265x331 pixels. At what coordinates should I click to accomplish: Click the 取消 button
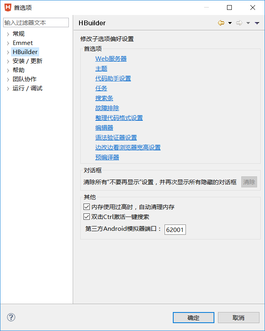tap(238, 318)
